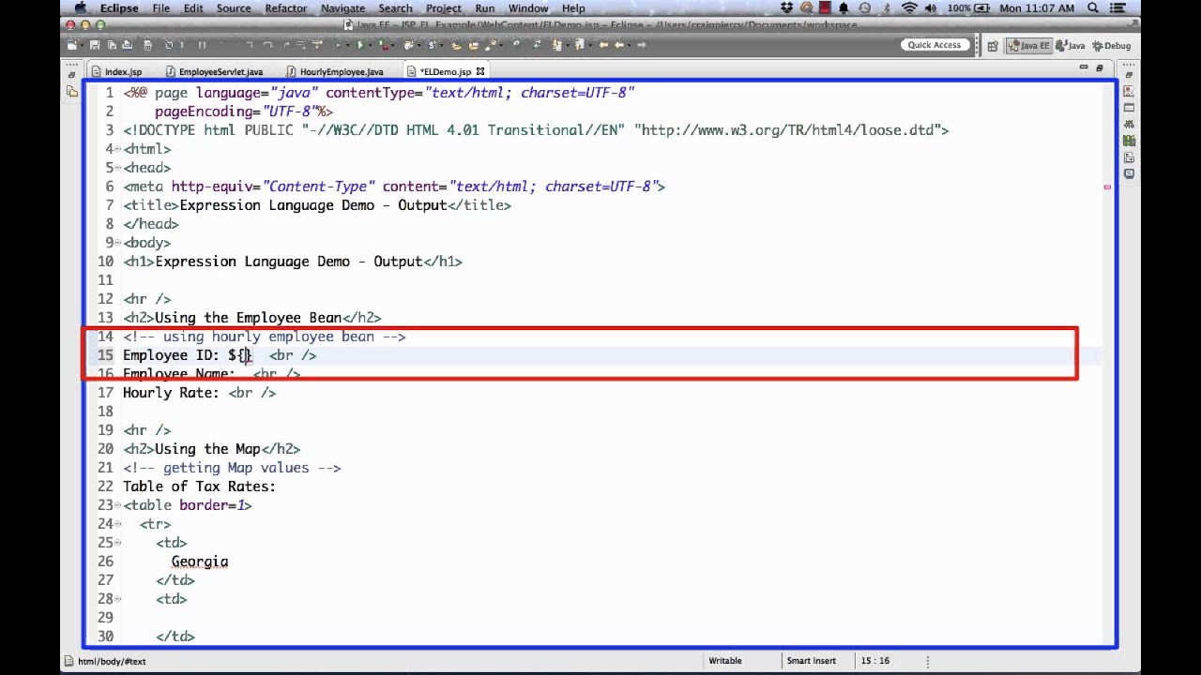This screenshot has width=1201, height=675.
Task: Minimize the editor area
Action: [1084, 67]
